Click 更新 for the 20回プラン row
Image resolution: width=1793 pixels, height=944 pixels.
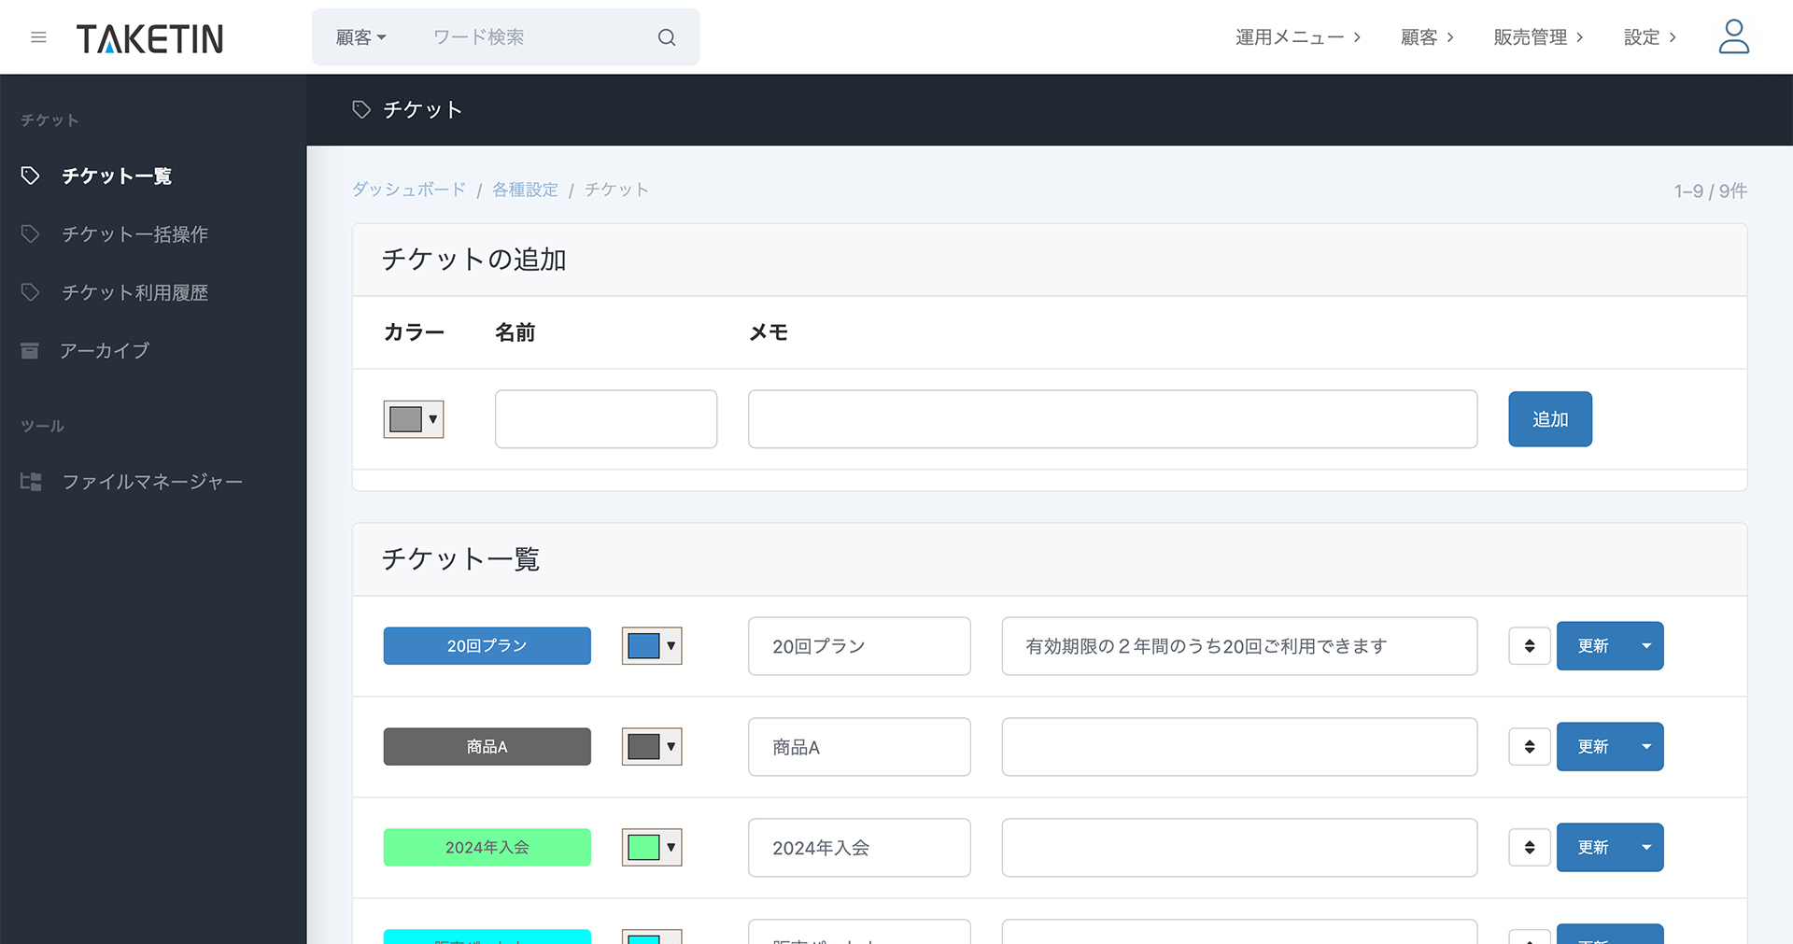[x=1593, y=646]
